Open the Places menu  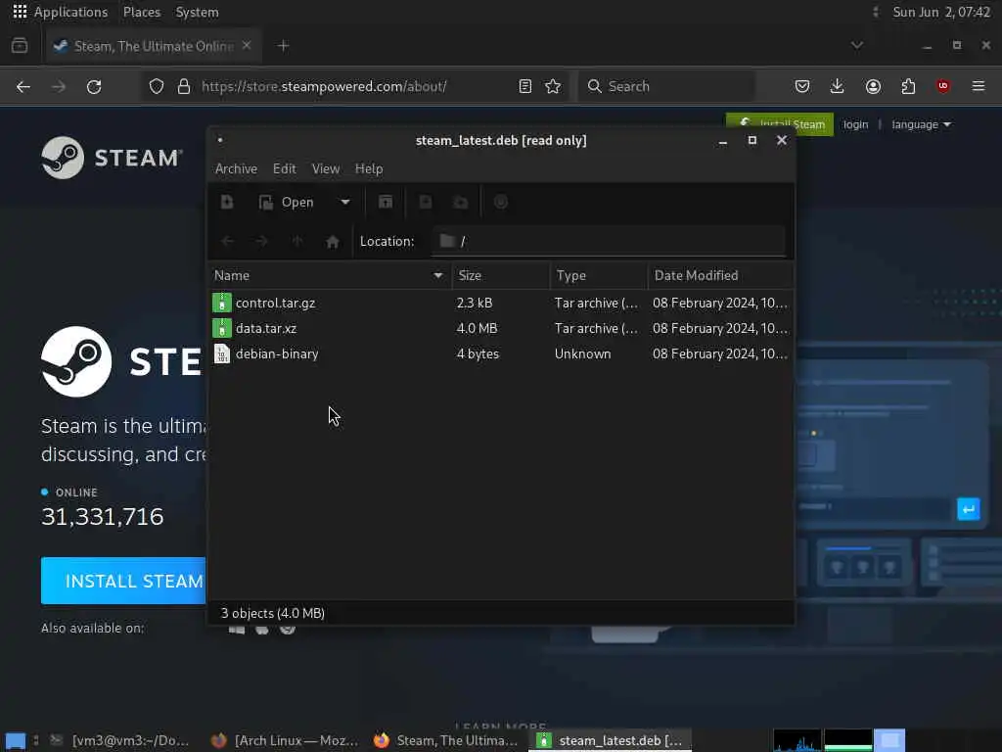click(x=142, y=12)
